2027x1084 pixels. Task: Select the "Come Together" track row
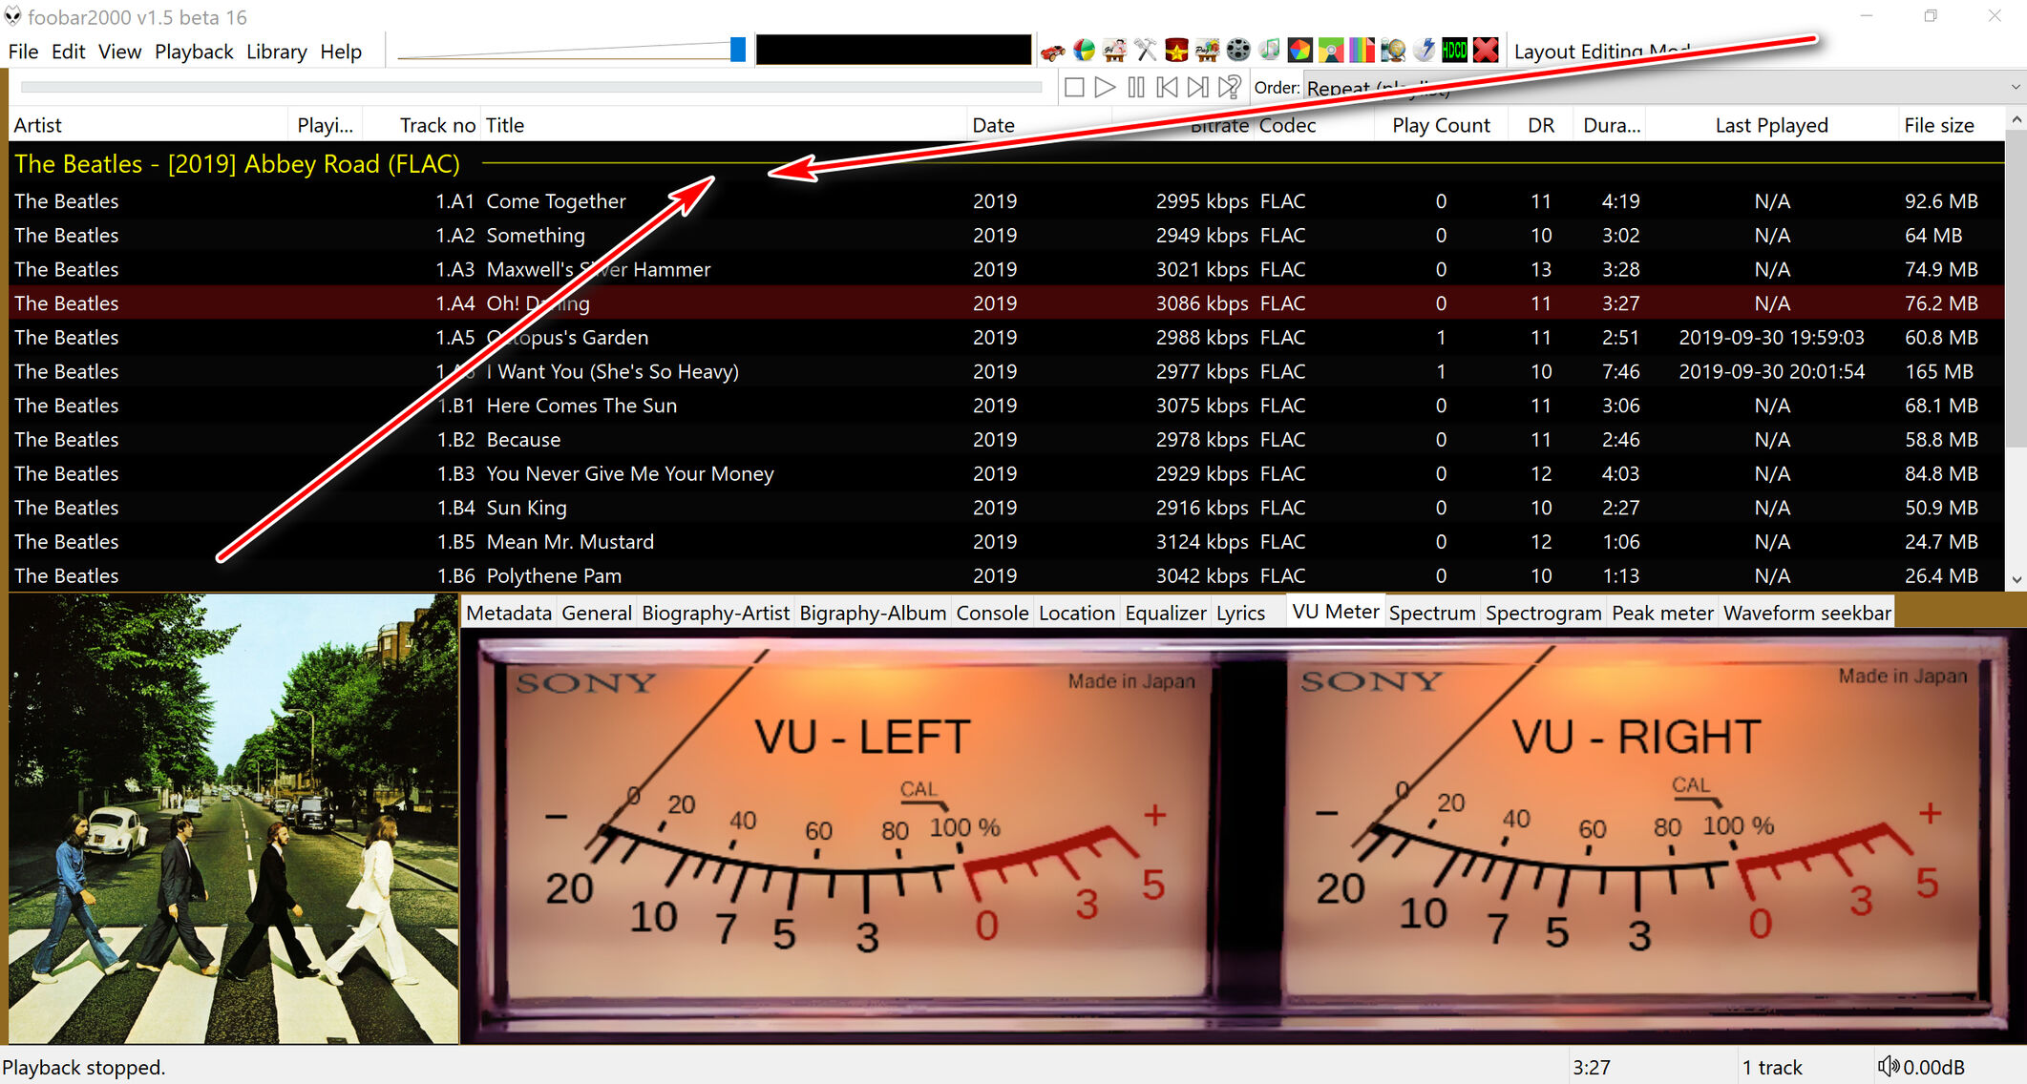[x=1006, y=201]
